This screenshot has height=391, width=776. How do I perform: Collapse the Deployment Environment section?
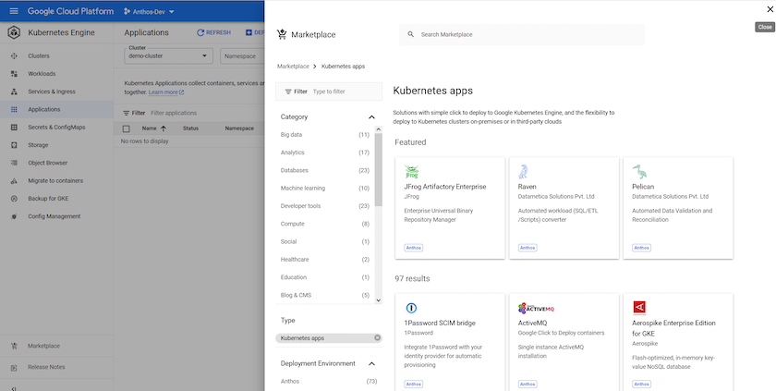point(371,363)
